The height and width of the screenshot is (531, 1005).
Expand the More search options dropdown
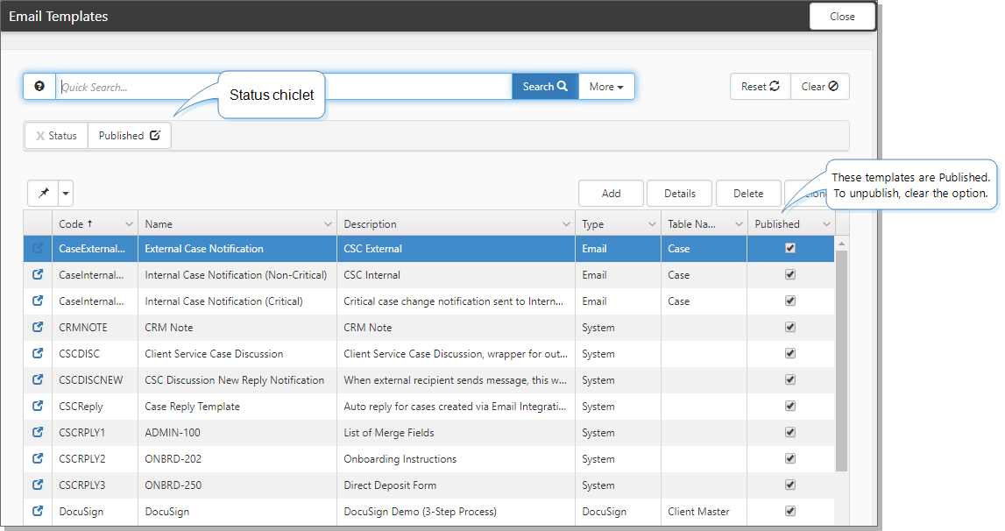tap(606, 87)
